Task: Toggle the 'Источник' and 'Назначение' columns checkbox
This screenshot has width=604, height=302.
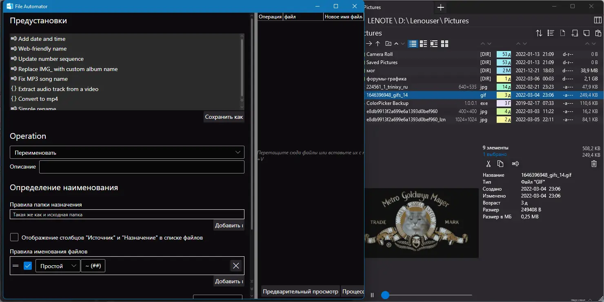Action: click(x=14, y=237)
